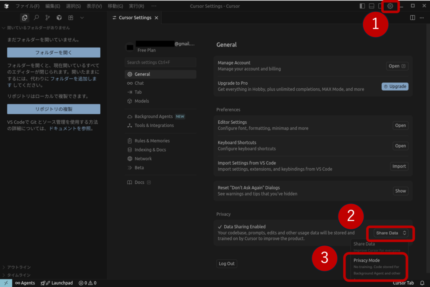The image size is (430, 287).
Task: Open Cursor settings gear icon
Action: 390,6
